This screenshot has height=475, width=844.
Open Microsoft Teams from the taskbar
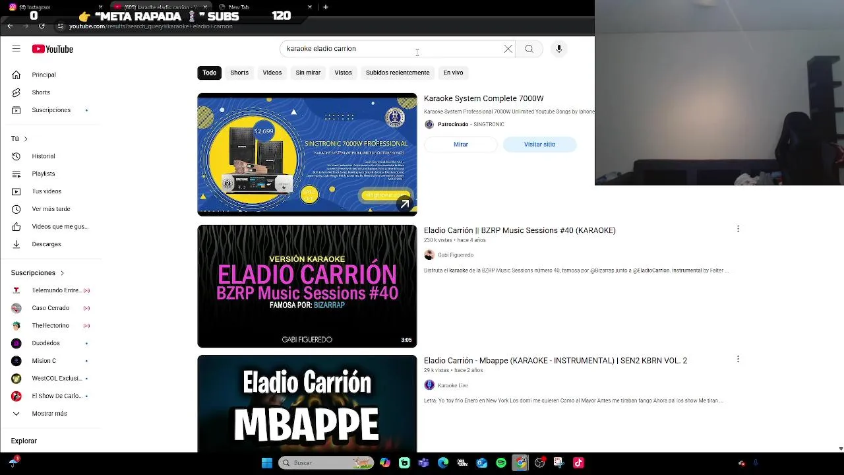[x=423, y=462]
